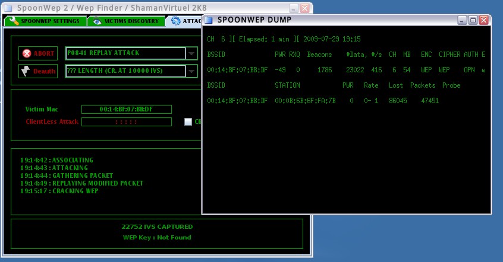The image size is (503, 262).
Task: Click the 'Victim Mac' label
Action: click(42, 109)
